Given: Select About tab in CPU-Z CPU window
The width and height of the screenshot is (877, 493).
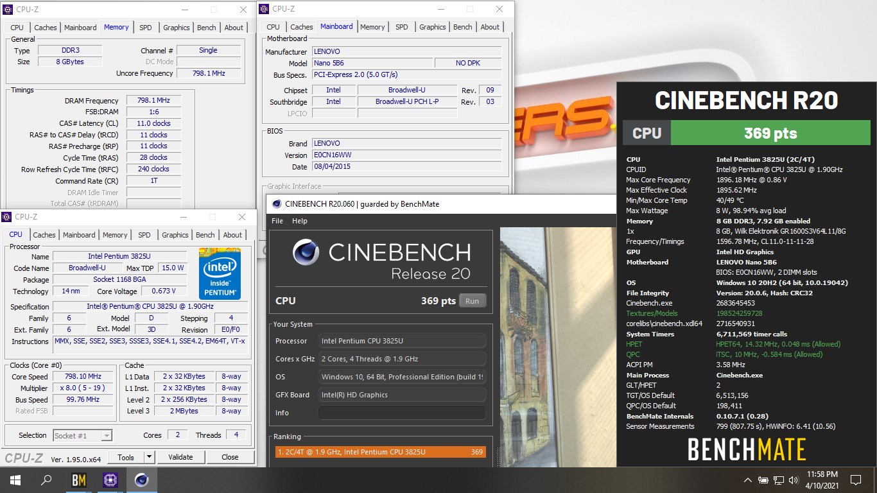Looking at the screenshot, I should click(232, 235).
